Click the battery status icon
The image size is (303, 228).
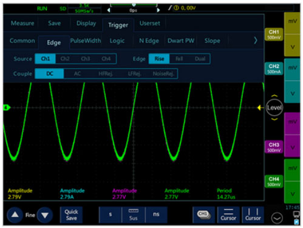coord(297,222)
